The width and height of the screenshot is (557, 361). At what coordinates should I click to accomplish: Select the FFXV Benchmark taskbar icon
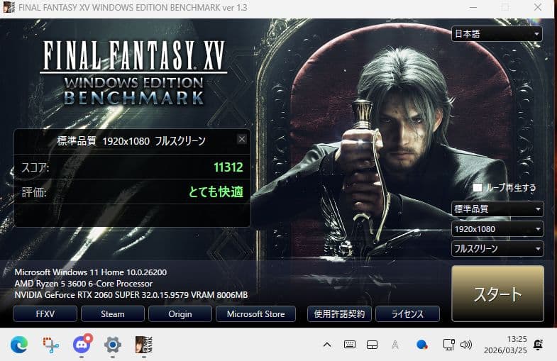click(144, 345)
